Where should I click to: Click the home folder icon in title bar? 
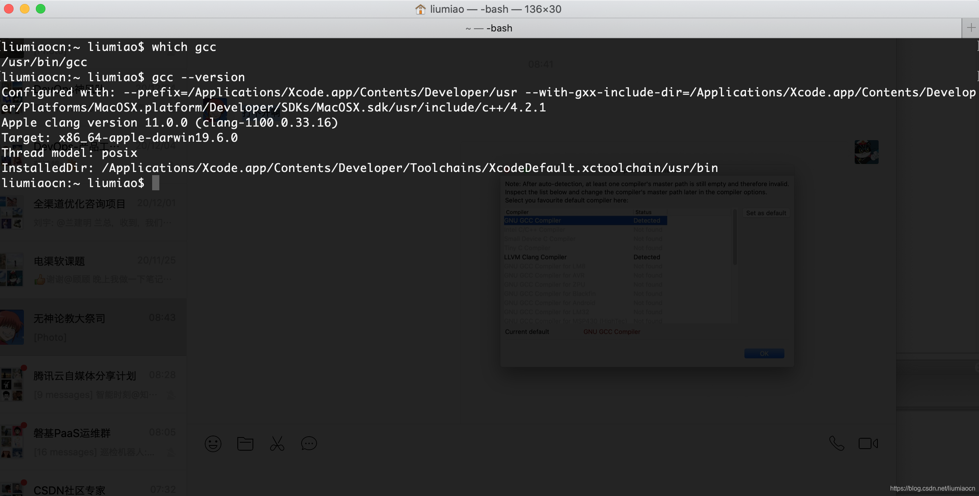point(420,9)
